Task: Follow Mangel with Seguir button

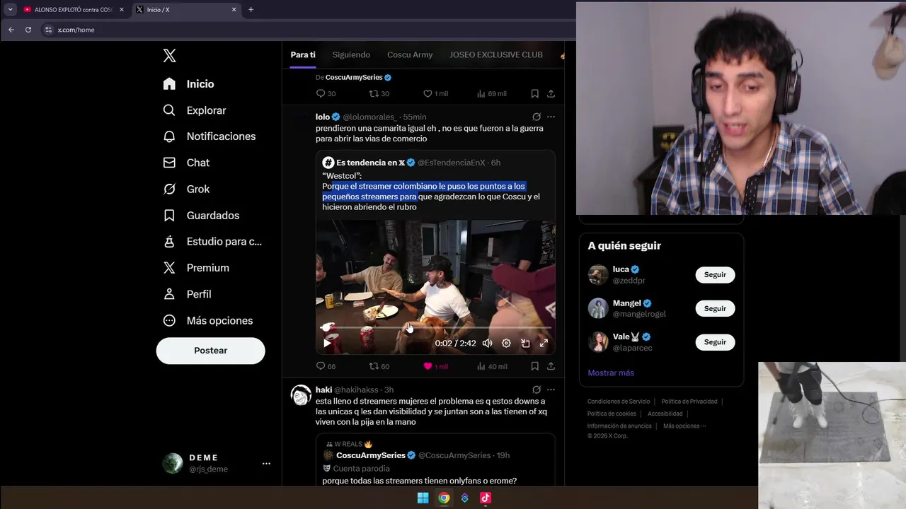Action: pos(715,308)
